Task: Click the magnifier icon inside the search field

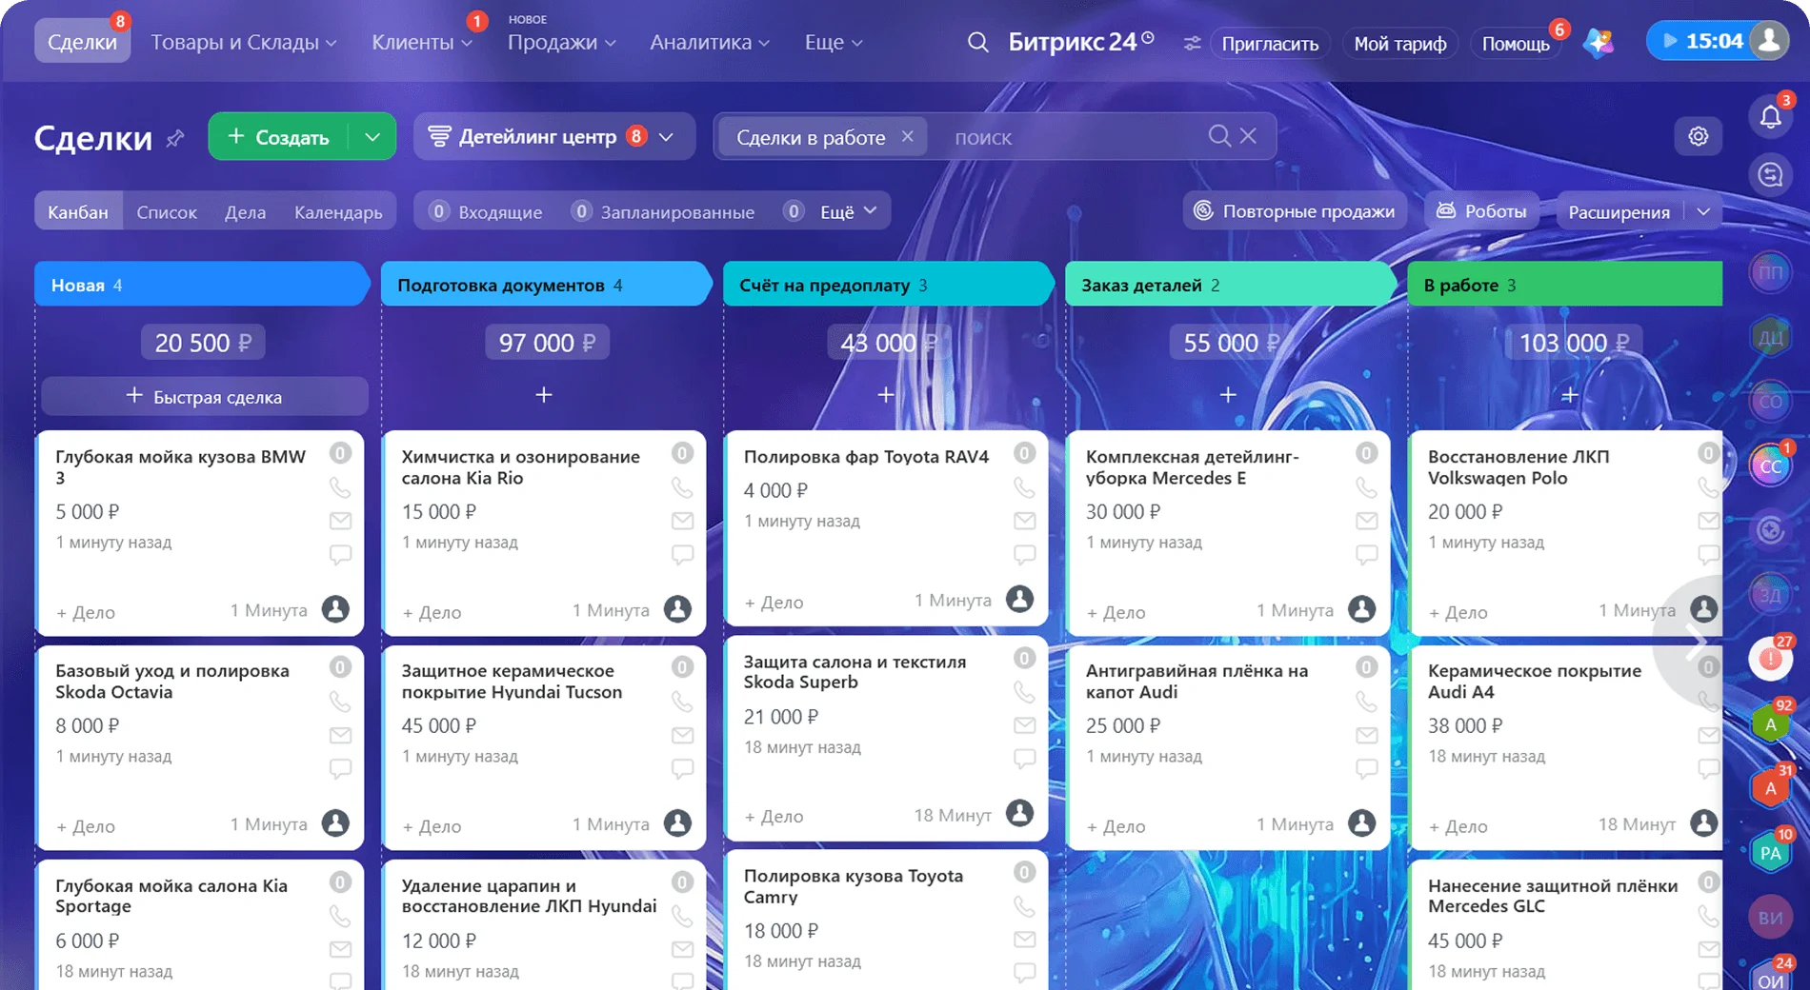Action: [1219, 136]
